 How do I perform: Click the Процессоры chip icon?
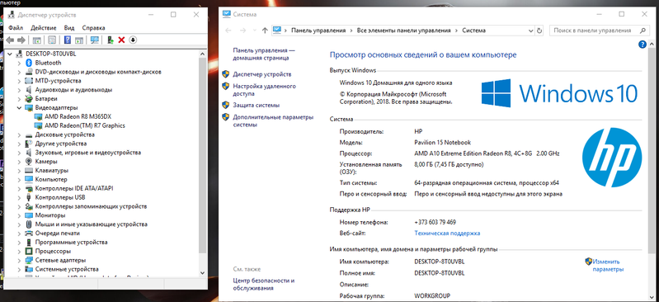click(x=29, y=251)
